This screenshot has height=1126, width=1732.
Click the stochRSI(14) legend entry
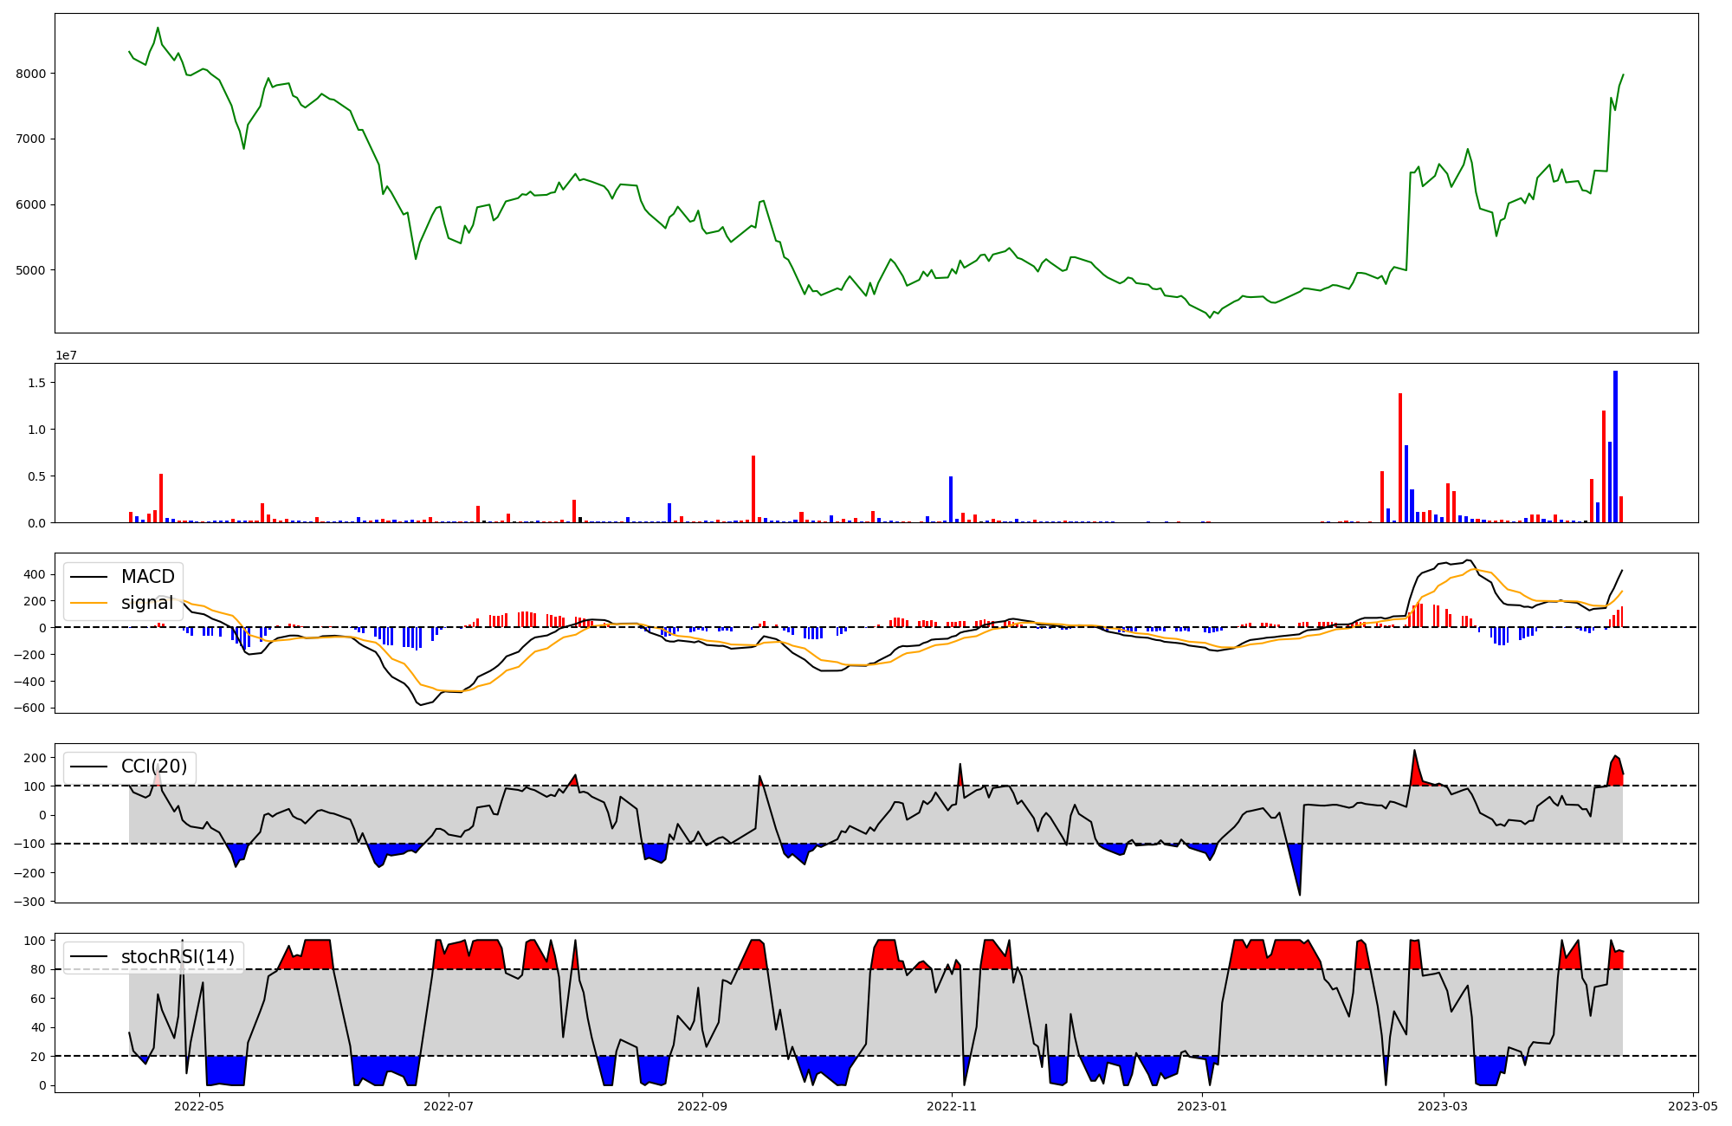pos(177,957)
